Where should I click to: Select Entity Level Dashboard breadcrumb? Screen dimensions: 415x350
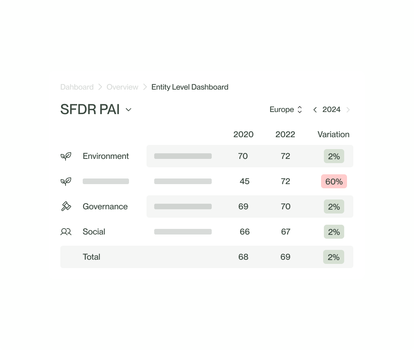tap(190, 87)
